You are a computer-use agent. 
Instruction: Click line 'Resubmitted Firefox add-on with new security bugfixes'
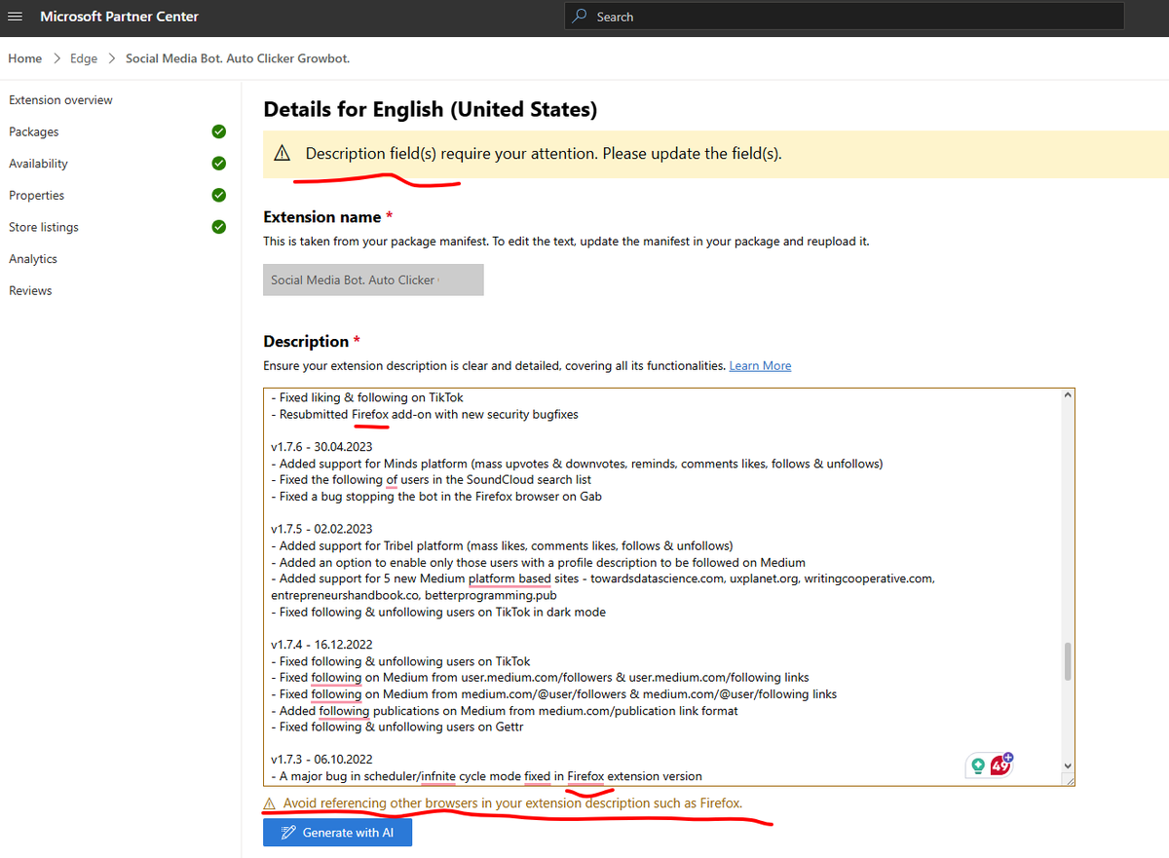(425, 414)
